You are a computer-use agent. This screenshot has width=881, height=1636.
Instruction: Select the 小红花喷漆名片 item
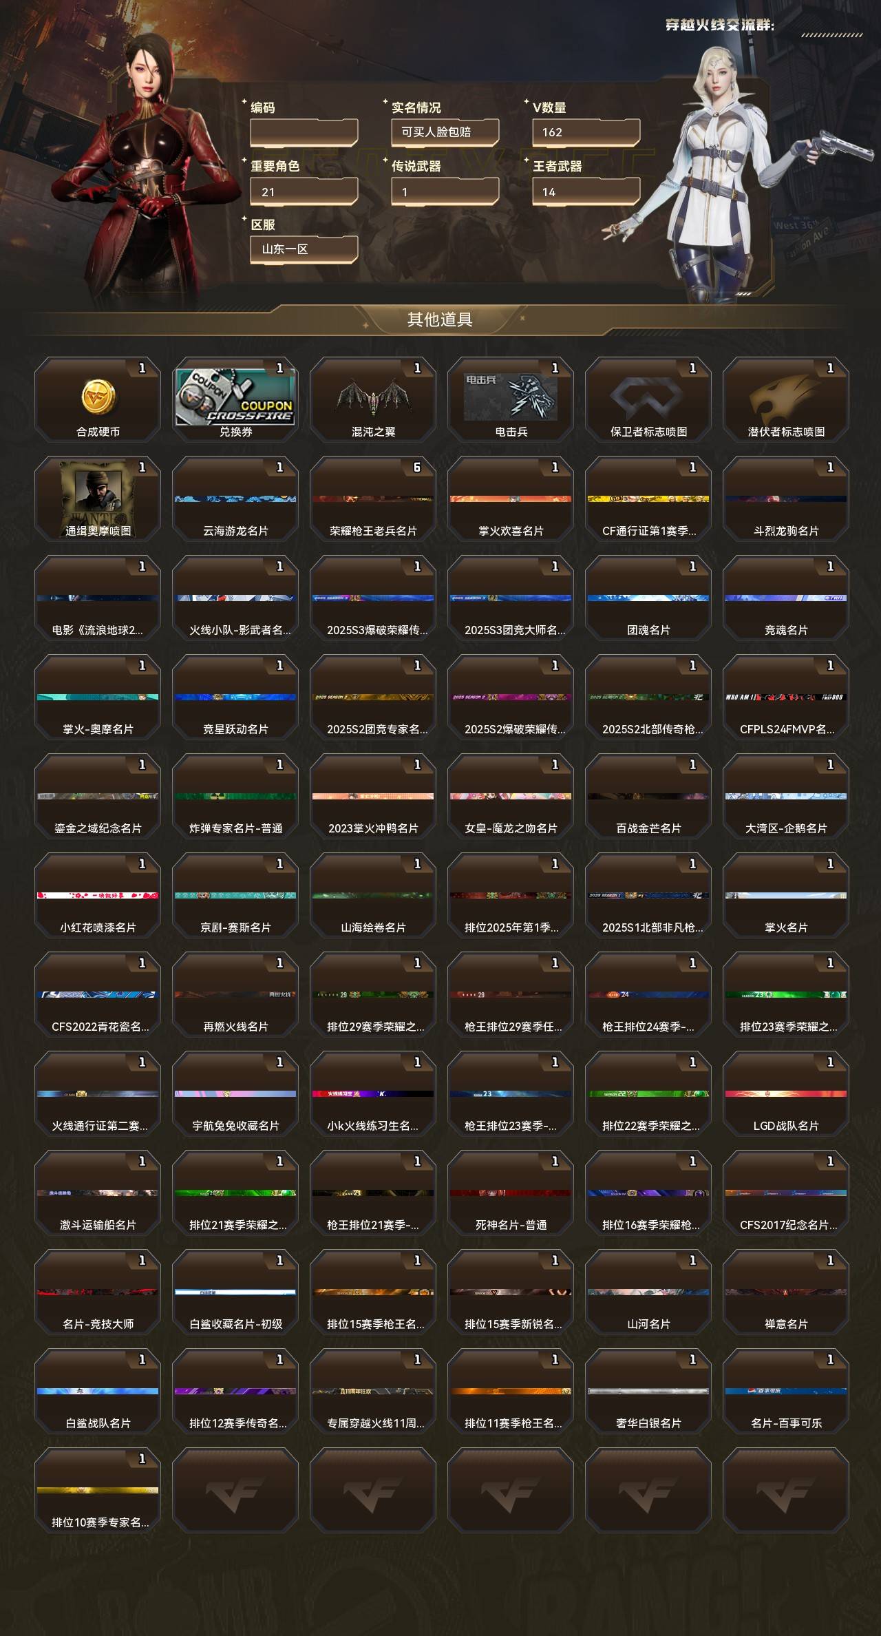pyautogui.click(x=98, y=896)
